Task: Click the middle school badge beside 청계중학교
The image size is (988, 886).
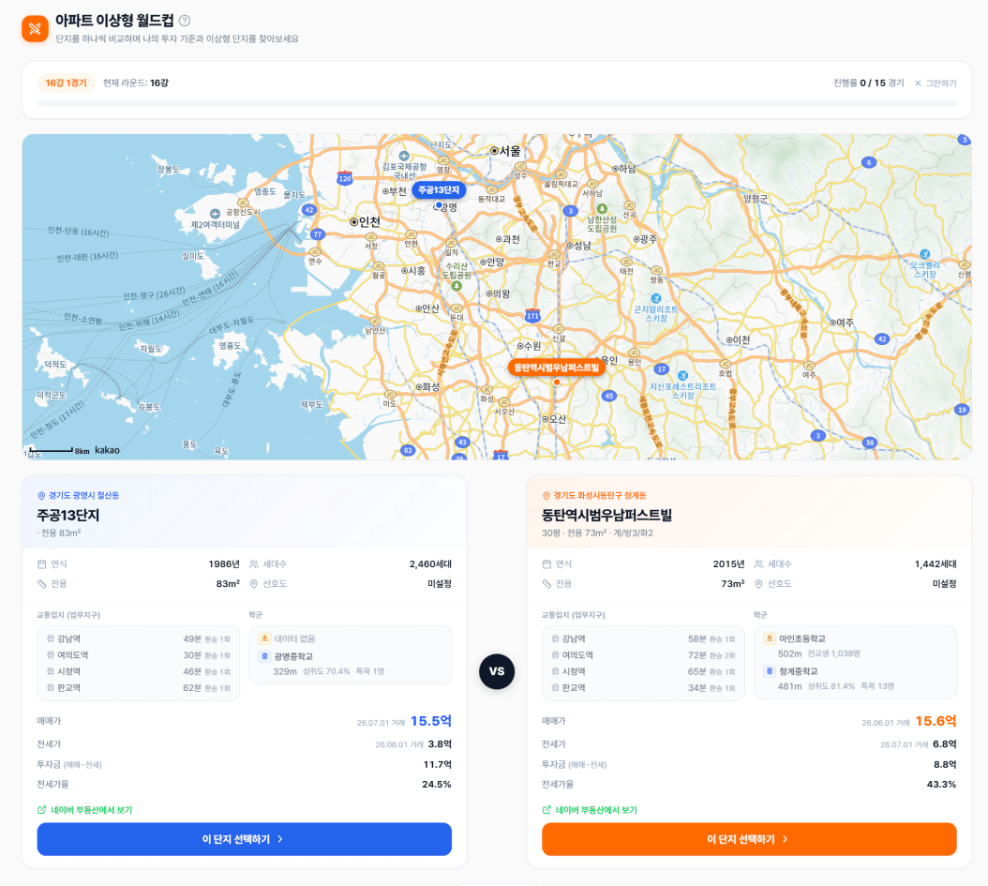Action: point(770,671)
